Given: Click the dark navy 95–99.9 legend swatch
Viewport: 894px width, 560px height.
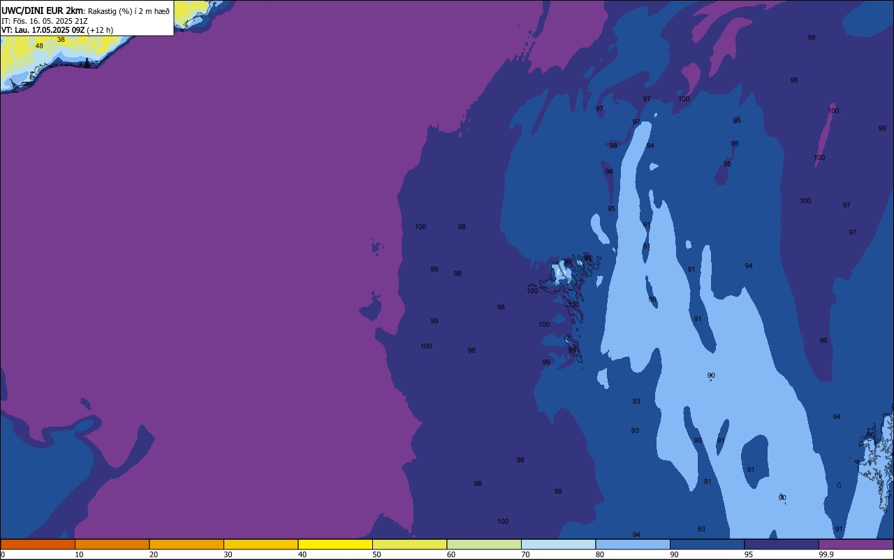Looking at the screenshot, I should 782,544.
